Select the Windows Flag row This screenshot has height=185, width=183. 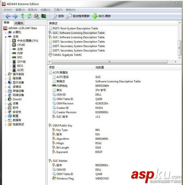81,179
